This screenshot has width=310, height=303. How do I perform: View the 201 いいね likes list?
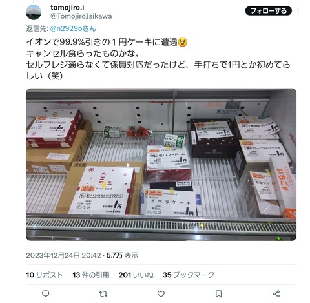[x=136, y=275]
